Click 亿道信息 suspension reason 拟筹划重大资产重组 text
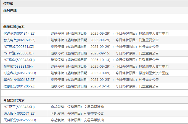The height and width of the screenshot is (124, 188). 154,34
